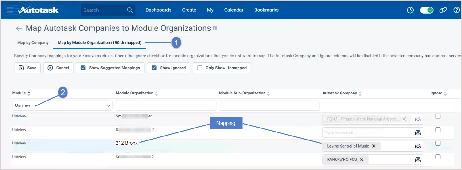
Task: Check Only Show Unmapped
Action: pos(200,68)
